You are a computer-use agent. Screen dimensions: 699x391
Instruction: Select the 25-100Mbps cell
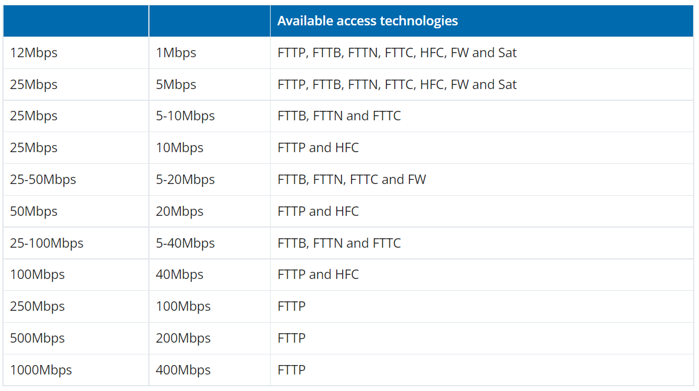(x=47, y=243)
